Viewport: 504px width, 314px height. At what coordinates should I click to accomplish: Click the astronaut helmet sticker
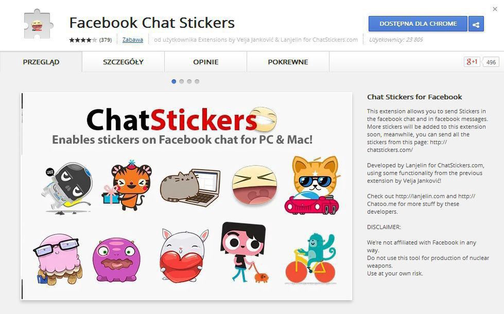point(68,188)
